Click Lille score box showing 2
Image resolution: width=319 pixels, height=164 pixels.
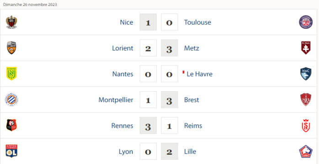point(169,151)
